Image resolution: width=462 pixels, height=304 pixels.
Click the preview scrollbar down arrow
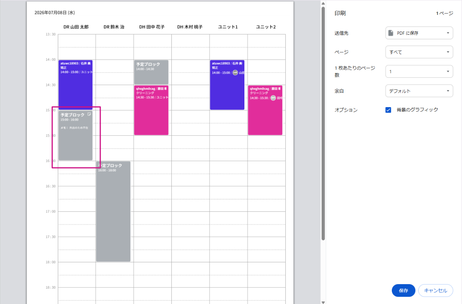point(323,302)
